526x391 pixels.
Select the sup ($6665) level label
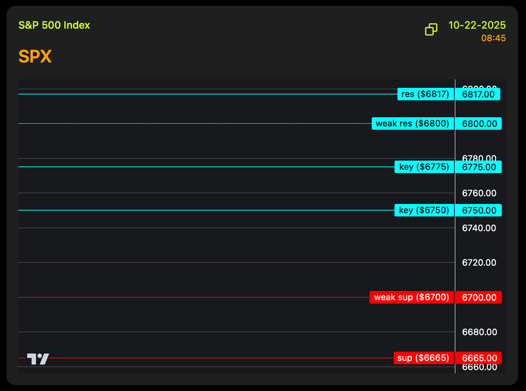tap(423, 358)
